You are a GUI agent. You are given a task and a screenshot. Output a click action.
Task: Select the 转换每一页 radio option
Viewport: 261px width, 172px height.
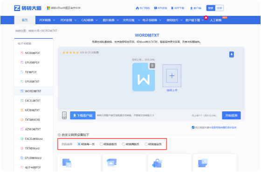(79, 144)
